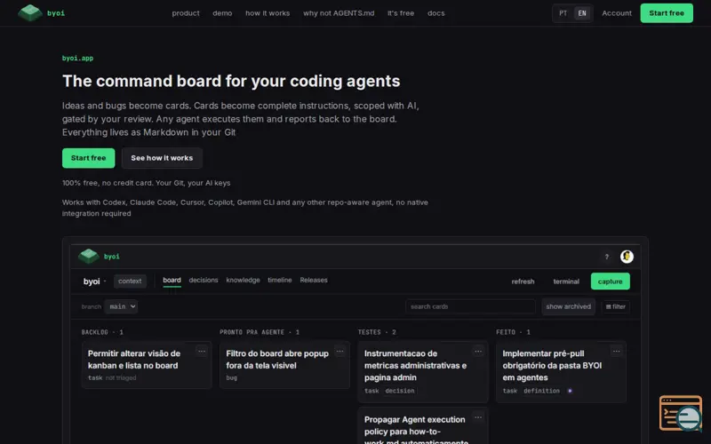
Task: Click the FEITO column header
Action: [513, 332]
